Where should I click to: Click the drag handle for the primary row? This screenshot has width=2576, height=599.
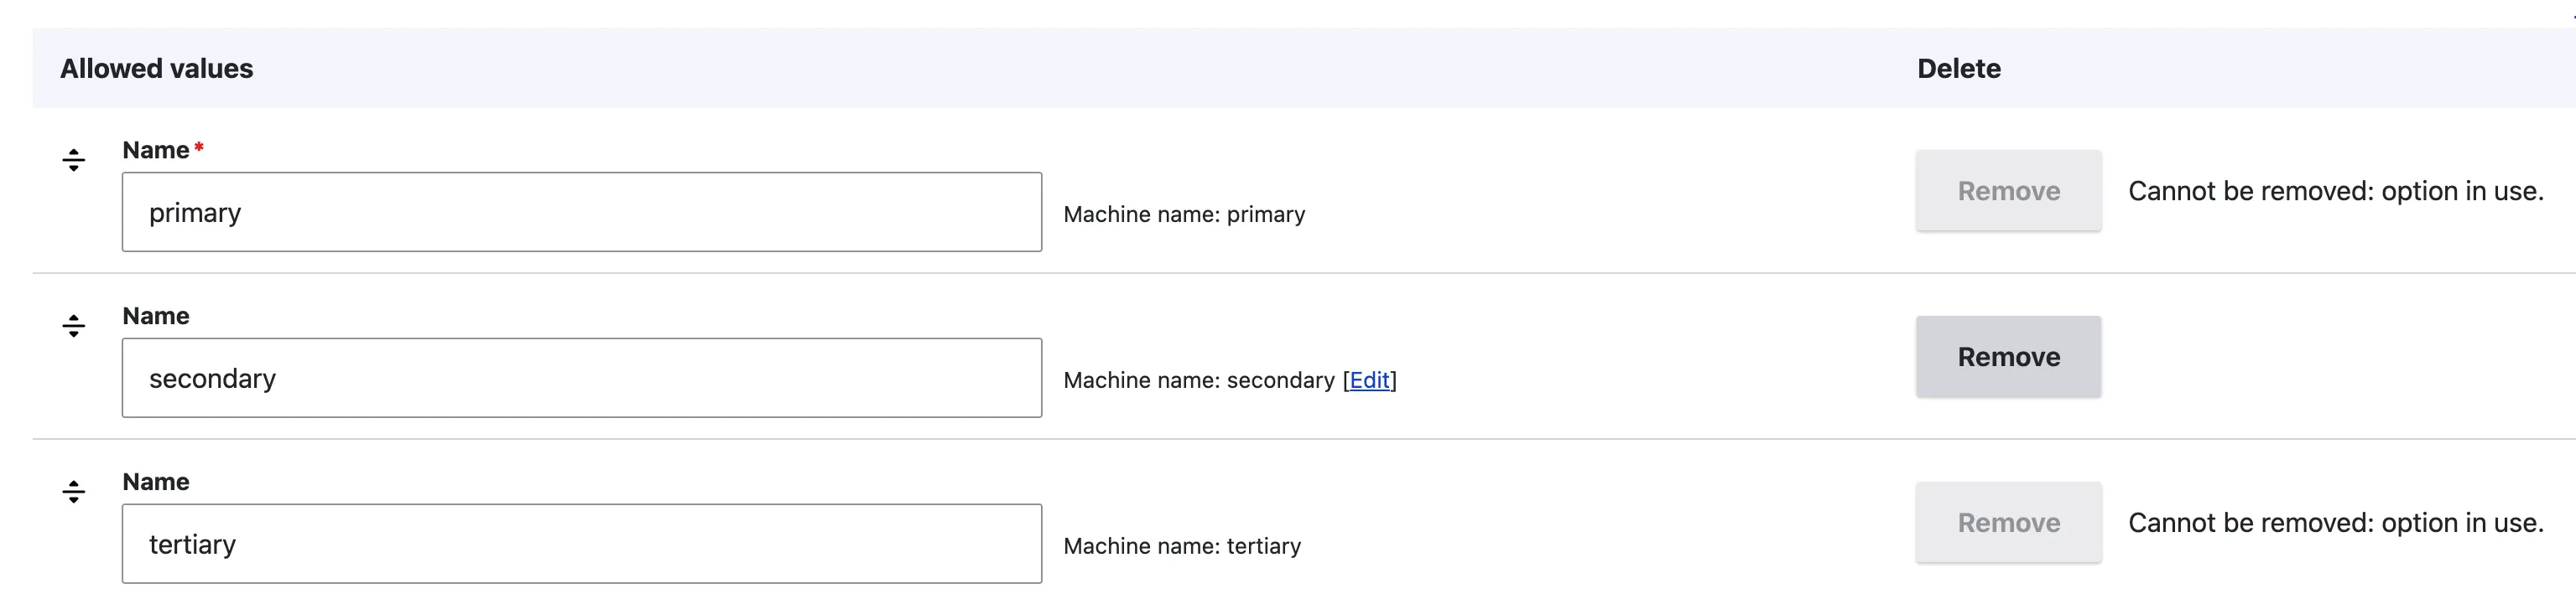[x=73, y=160]
